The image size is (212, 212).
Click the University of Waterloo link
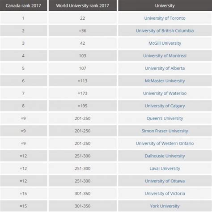165,93
